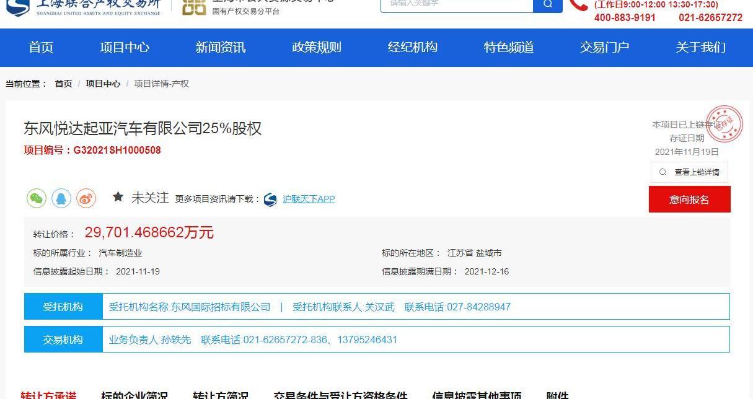
Task: Click the red phone icon
Action: [578, 6]
